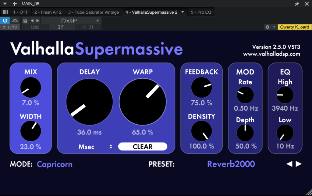Click the コピー copy button
The image size is (312, 196).
coord(62,27)
